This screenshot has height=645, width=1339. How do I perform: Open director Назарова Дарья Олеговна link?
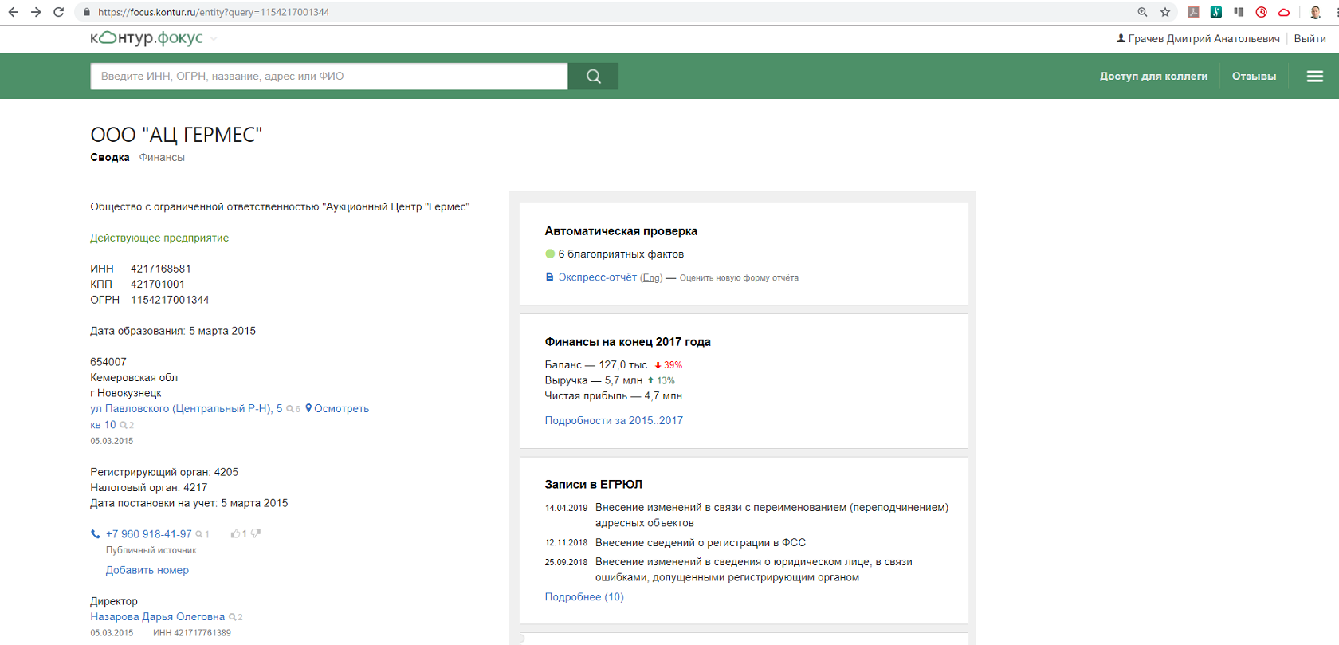tap(157, 617)
